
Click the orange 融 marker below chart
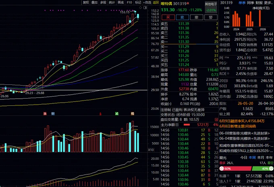(133, 114)
